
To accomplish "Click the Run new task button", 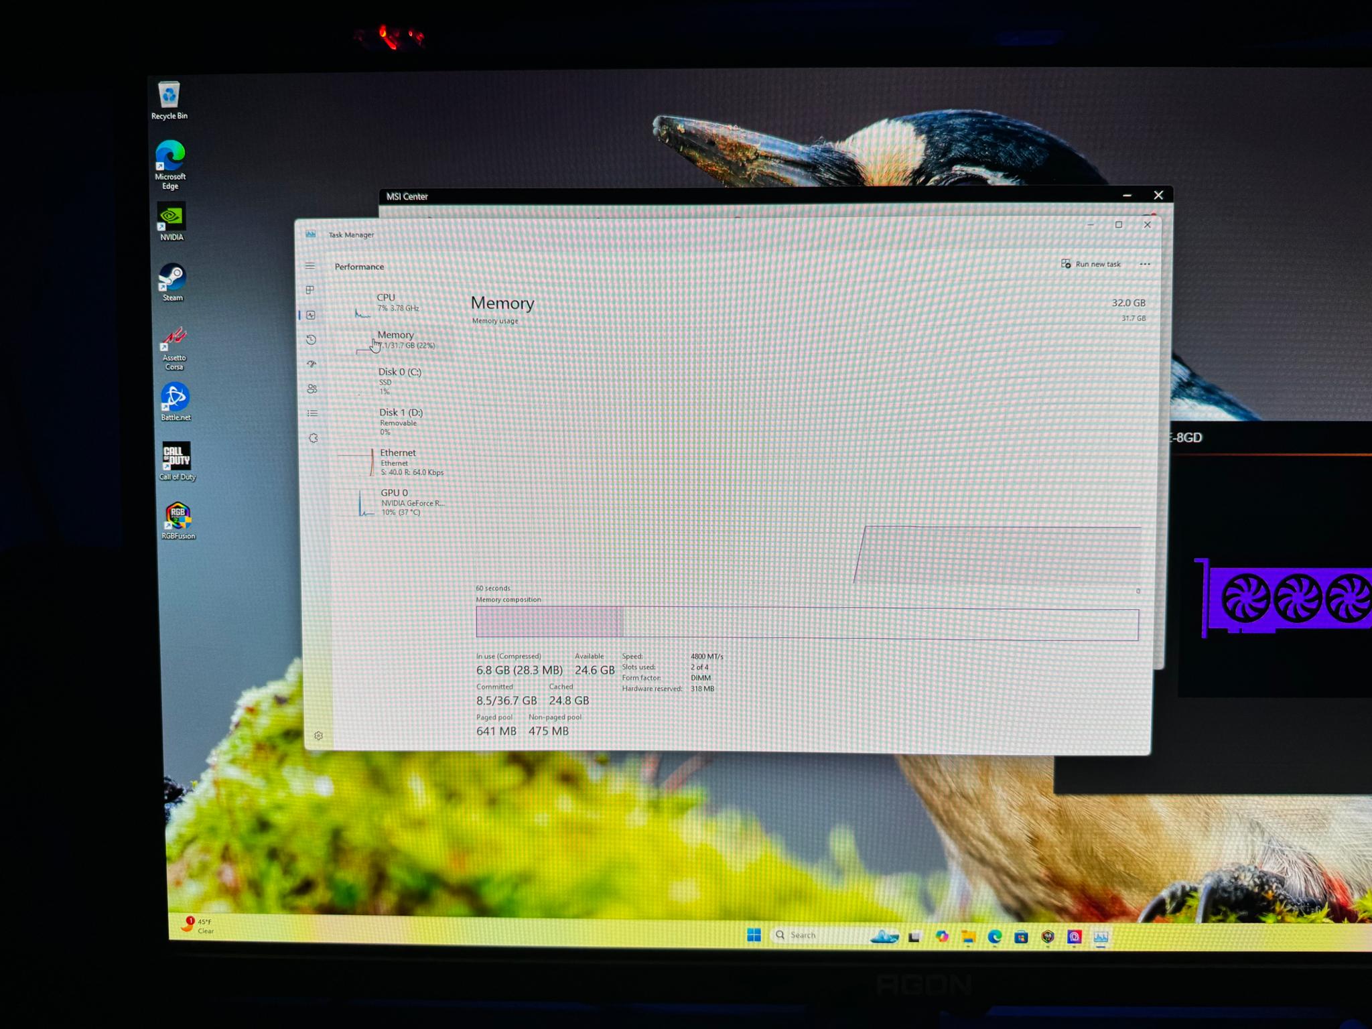I will point(1091,264).
